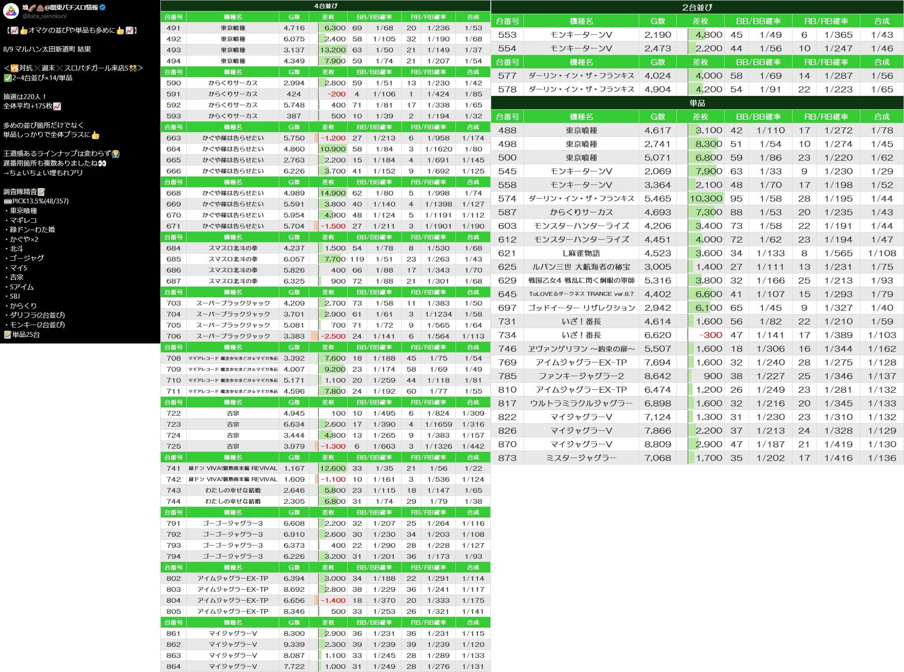Click the 14,900 green bar cell for 668
Screen dimensions: 904x672
coord(333,193)
